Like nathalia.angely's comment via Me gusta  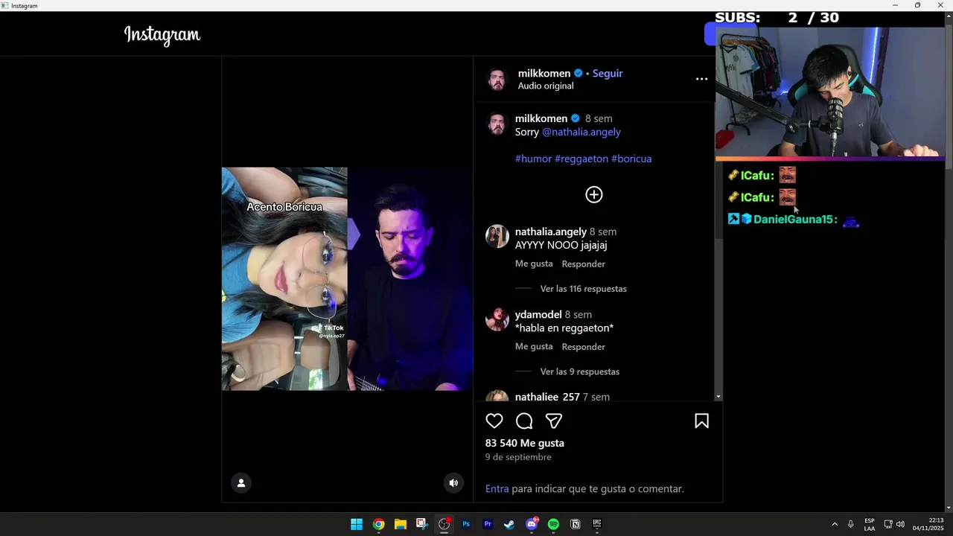(534, 264)
